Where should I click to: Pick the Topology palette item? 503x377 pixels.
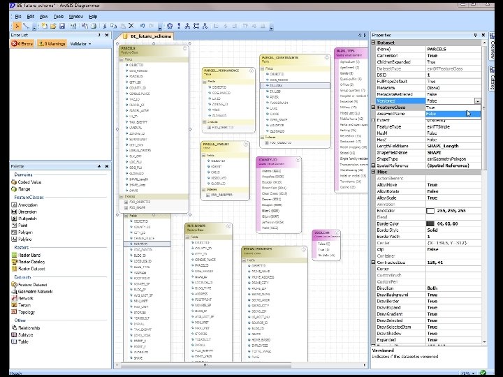(23, 312)
